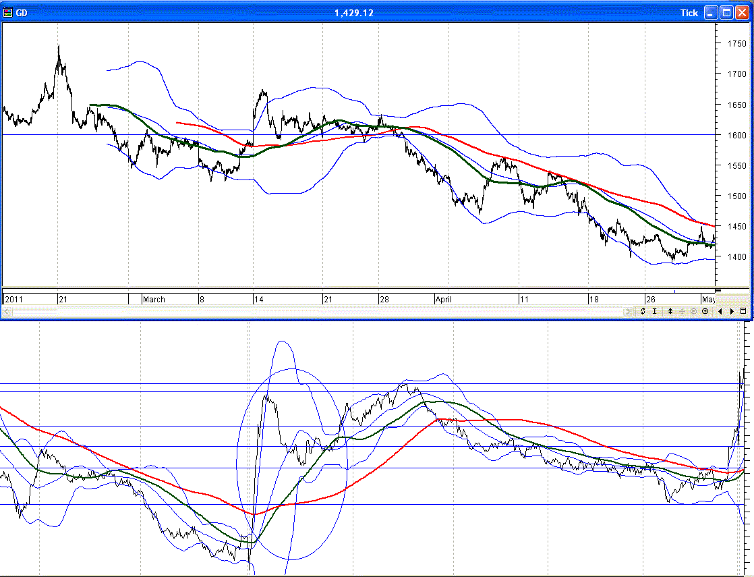
Task: Click the 11 date label on axis
Action: [523, 300]
